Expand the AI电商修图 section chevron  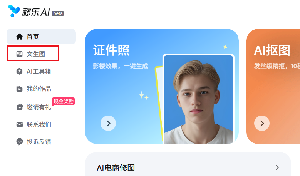point(277,168)
